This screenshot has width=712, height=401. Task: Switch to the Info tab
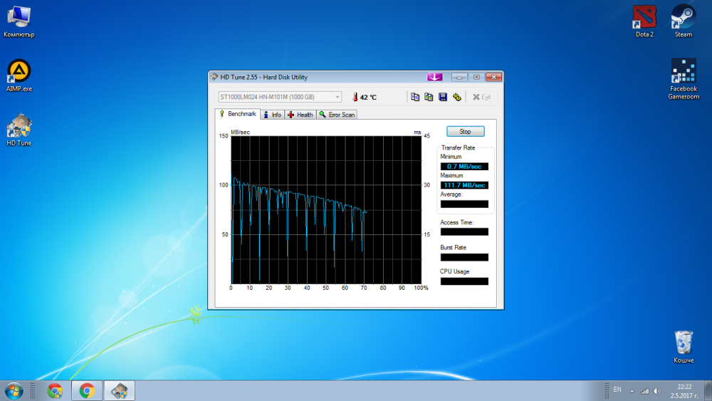273,115
